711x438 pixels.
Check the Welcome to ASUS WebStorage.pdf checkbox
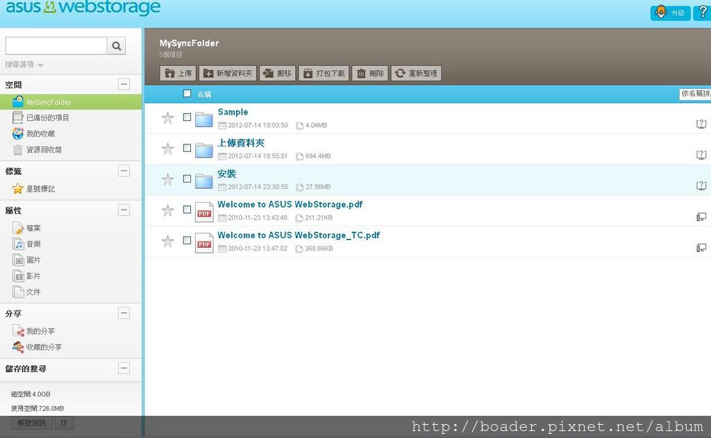click(x=187, y=210)
